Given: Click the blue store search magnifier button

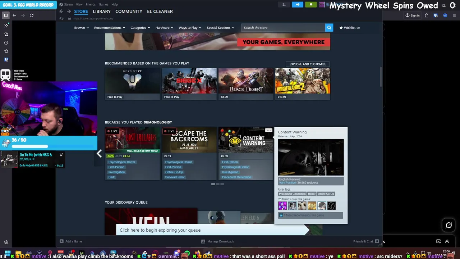Looking at the screenshot, I should tap(329, 28).
